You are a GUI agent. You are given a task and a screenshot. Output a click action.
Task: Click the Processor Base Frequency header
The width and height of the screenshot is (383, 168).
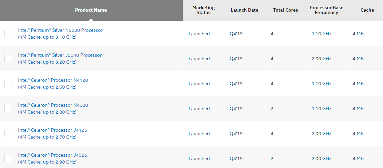point(326,10)
